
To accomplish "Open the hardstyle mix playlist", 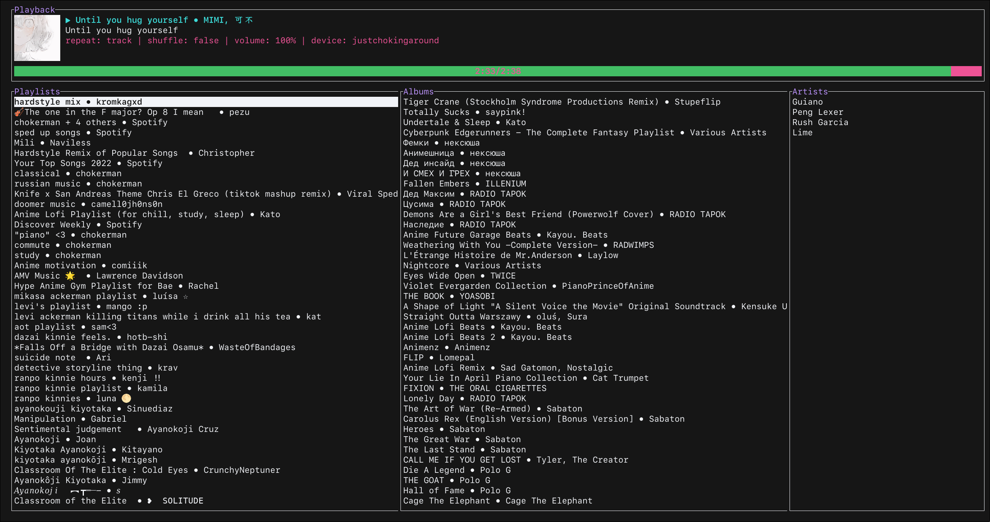I will click(78, 102).
